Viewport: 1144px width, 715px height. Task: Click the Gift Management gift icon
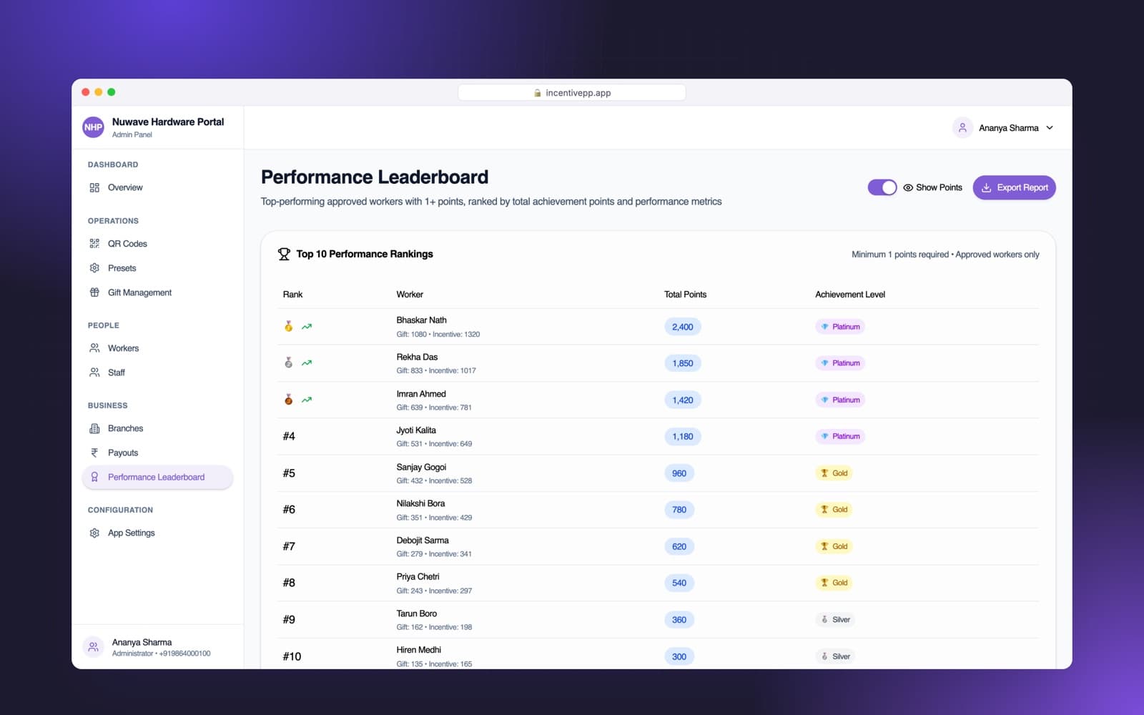click(x=94, y=292)
